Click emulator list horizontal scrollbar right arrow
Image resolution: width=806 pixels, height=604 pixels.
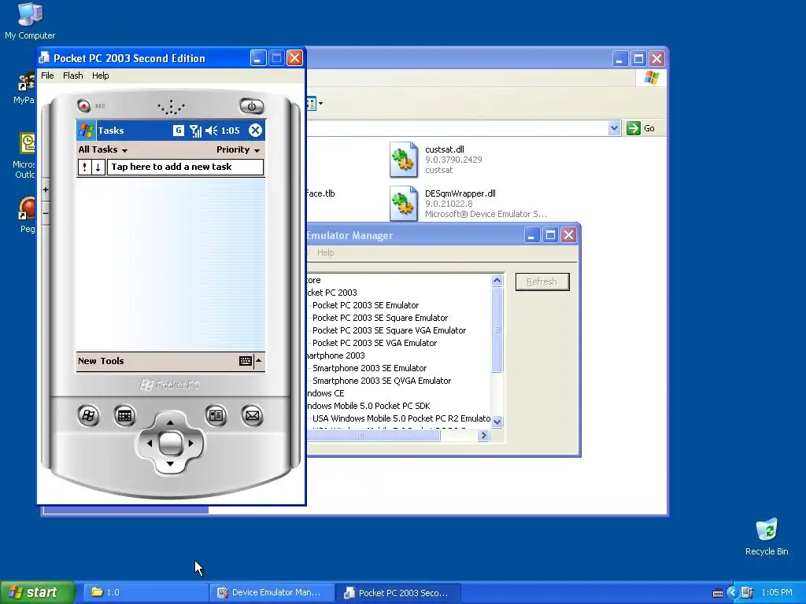(x=483, y=436)
